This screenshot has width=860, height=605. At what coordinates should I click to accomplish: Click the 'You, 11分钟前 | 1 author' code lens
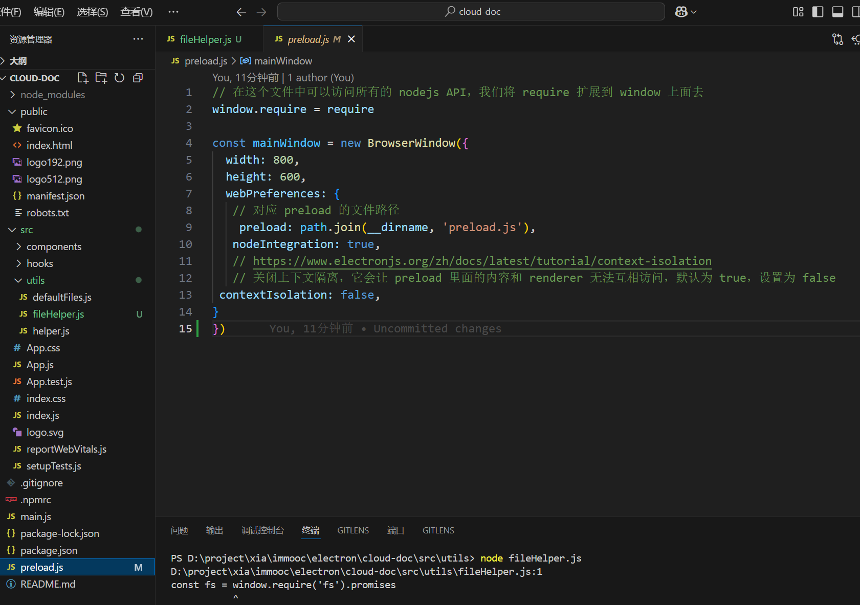pos(283,77)
